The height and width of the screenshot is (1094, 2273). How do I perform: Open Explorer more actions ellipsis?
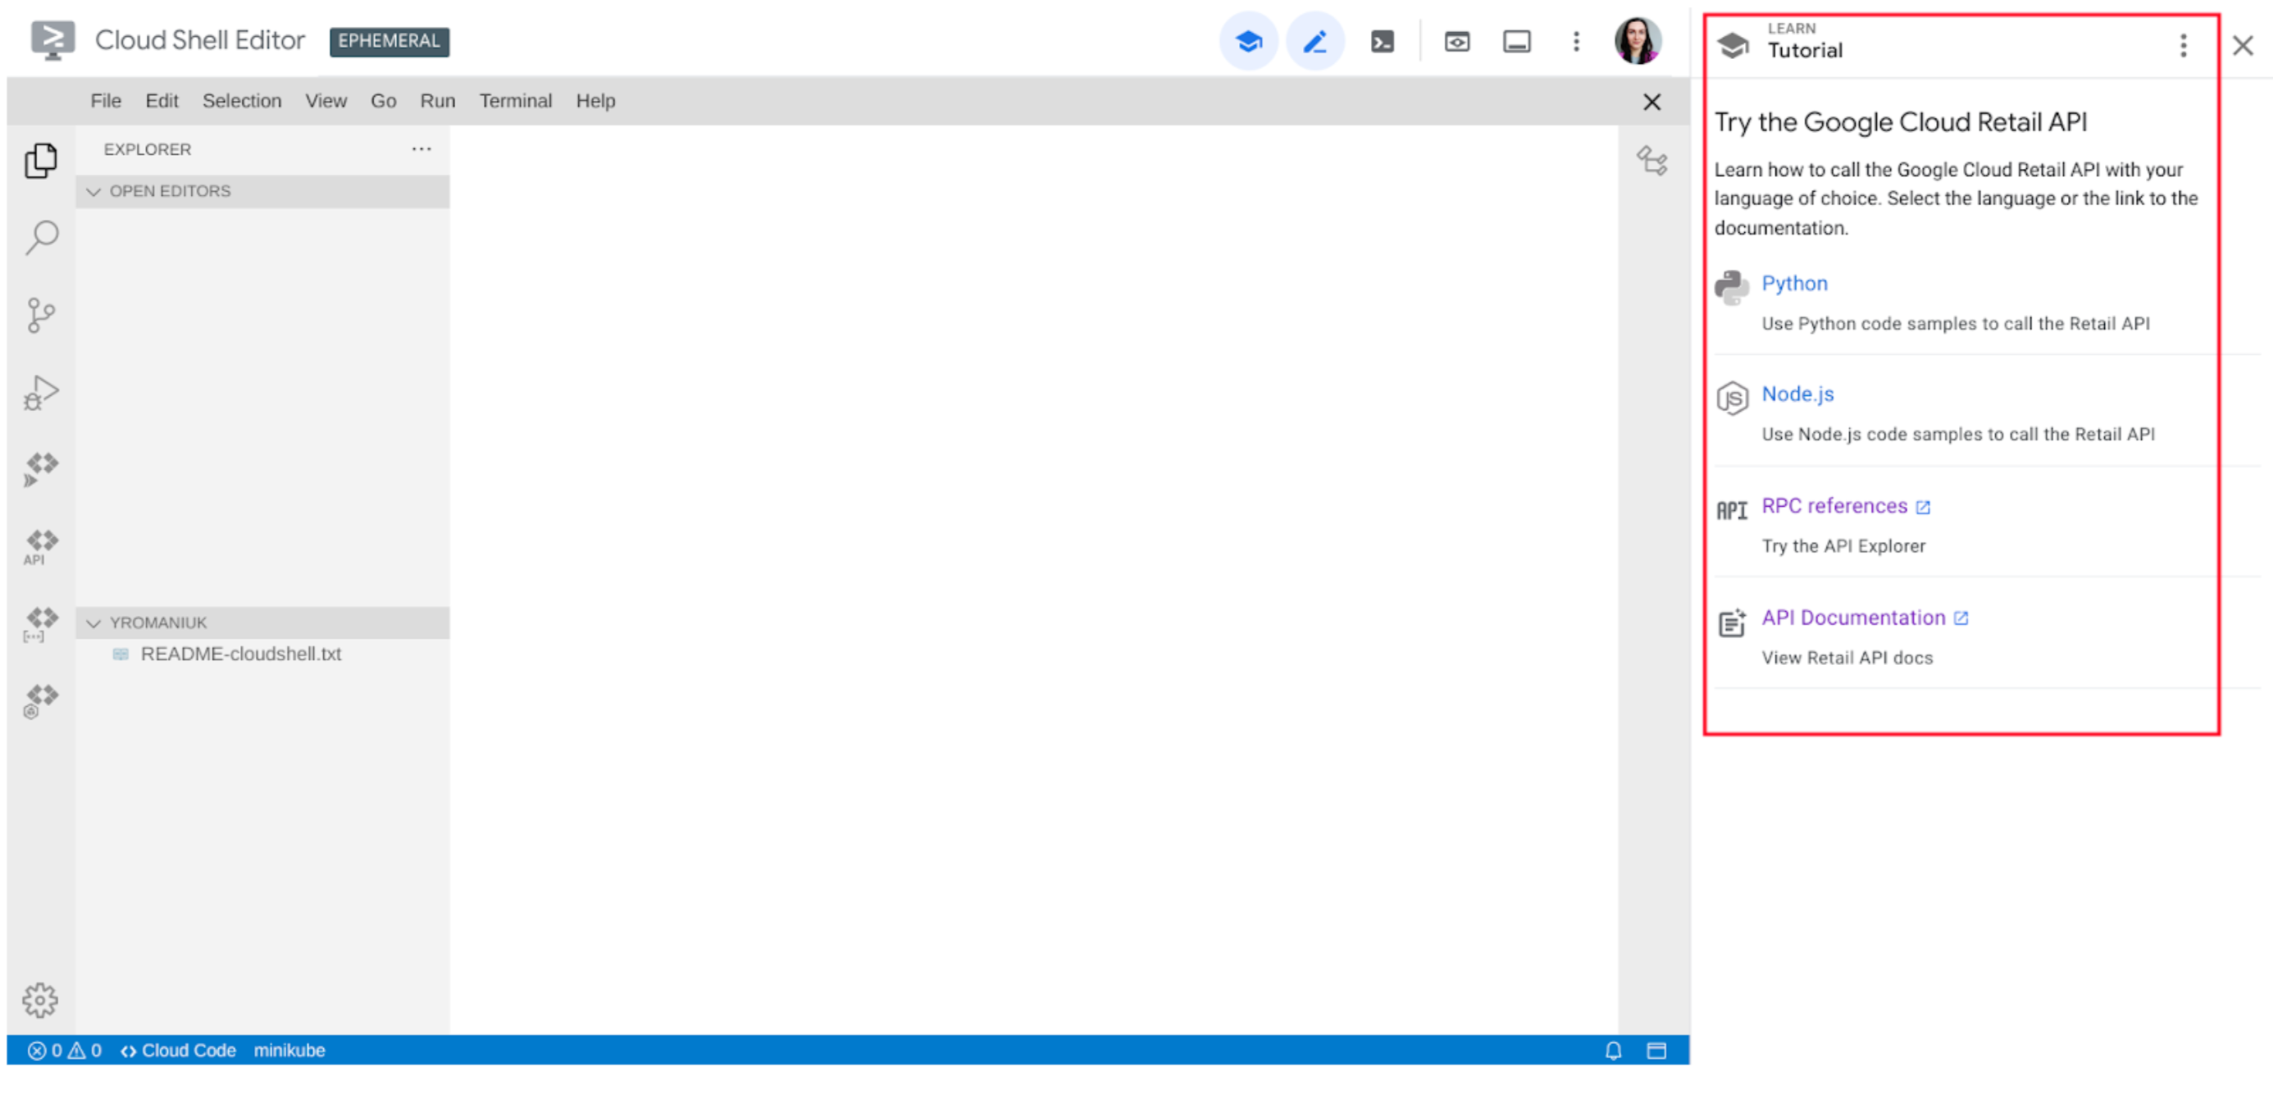[421, 149]
